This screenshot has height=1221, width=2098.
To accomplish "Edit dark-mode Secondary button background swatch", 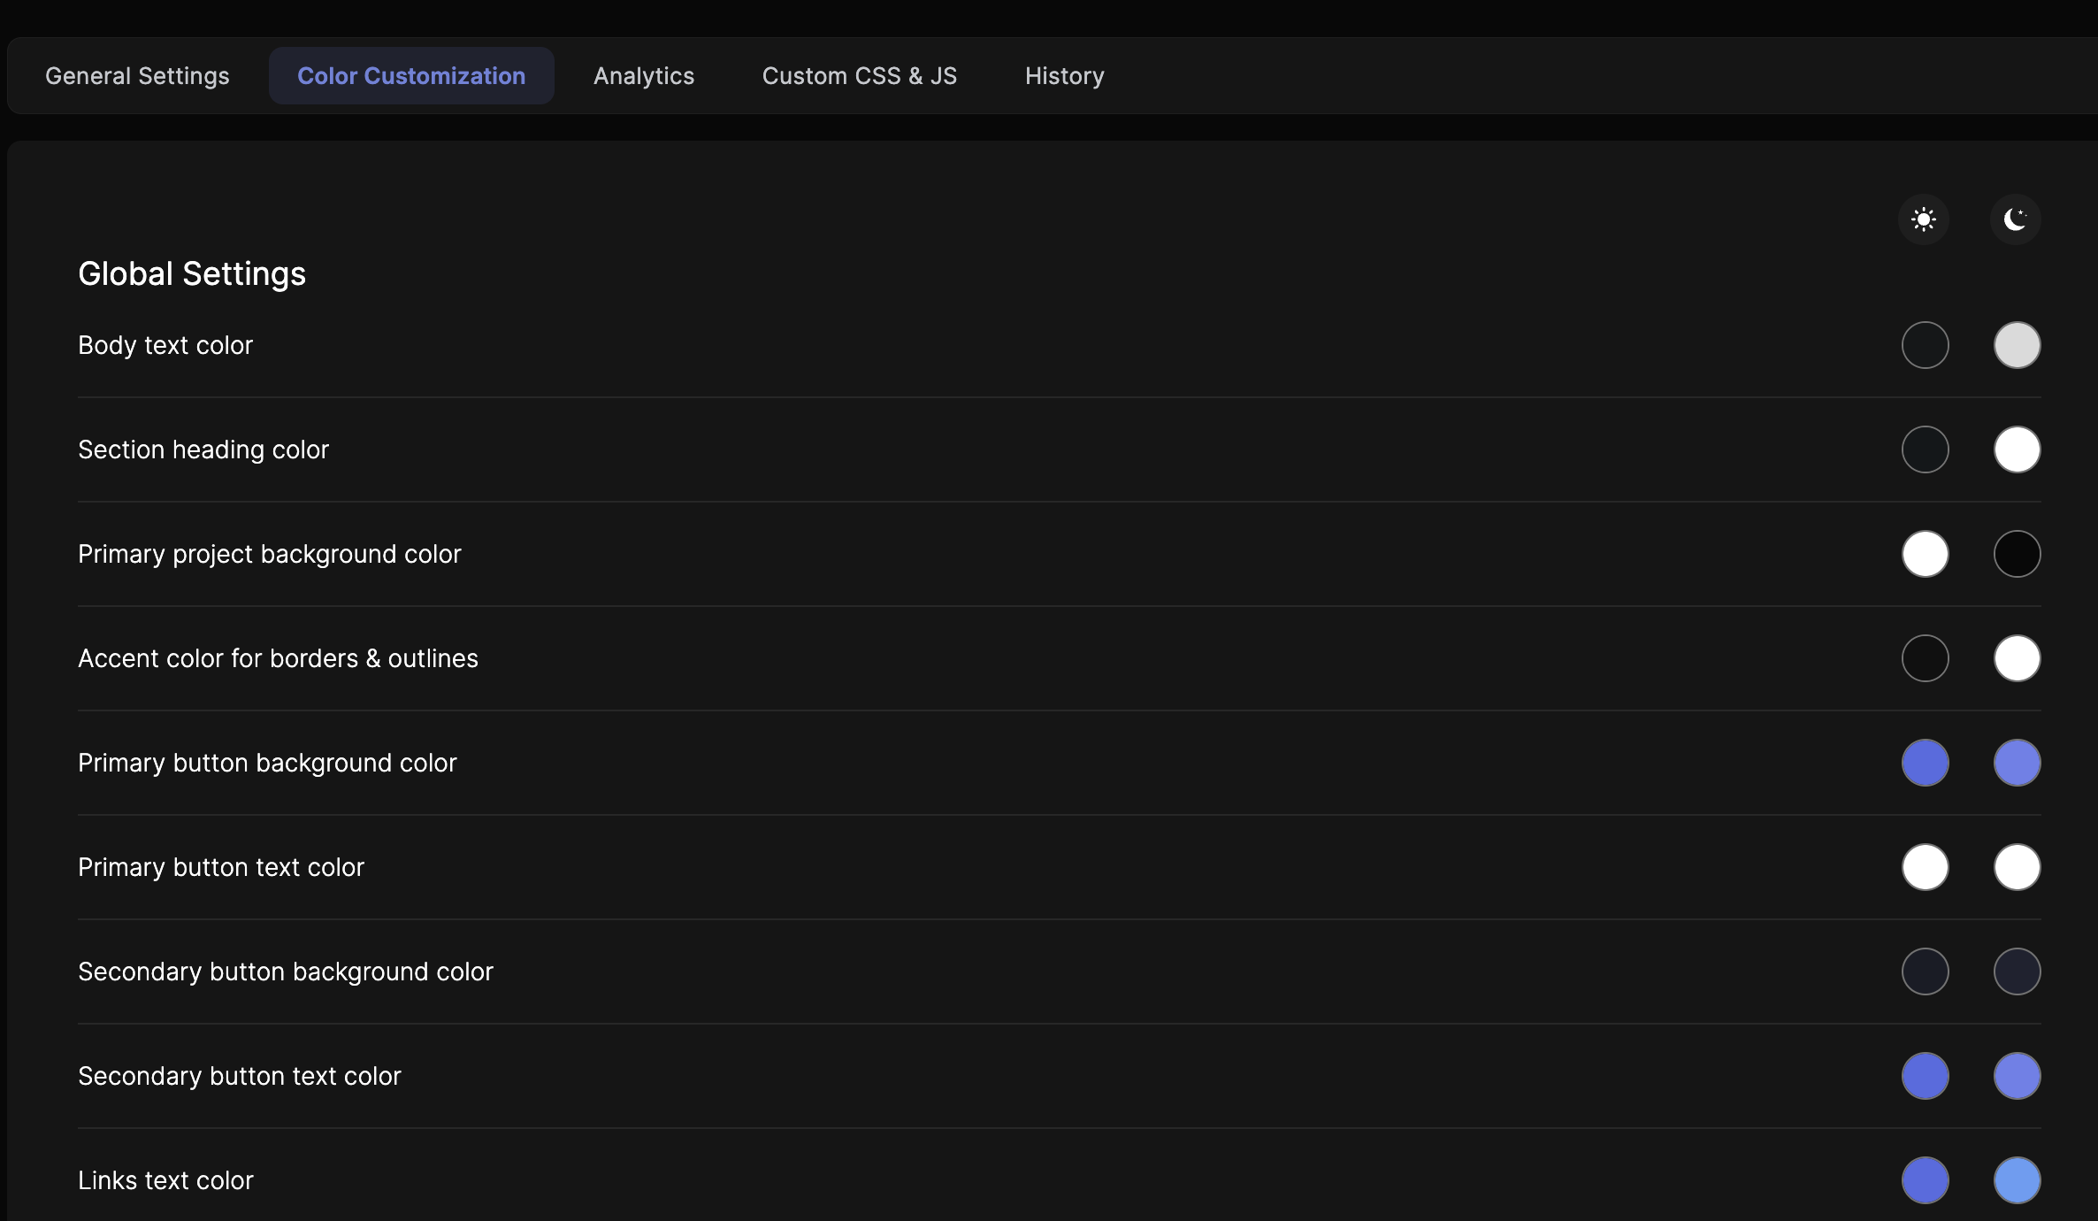I will tap(2018, 971).
